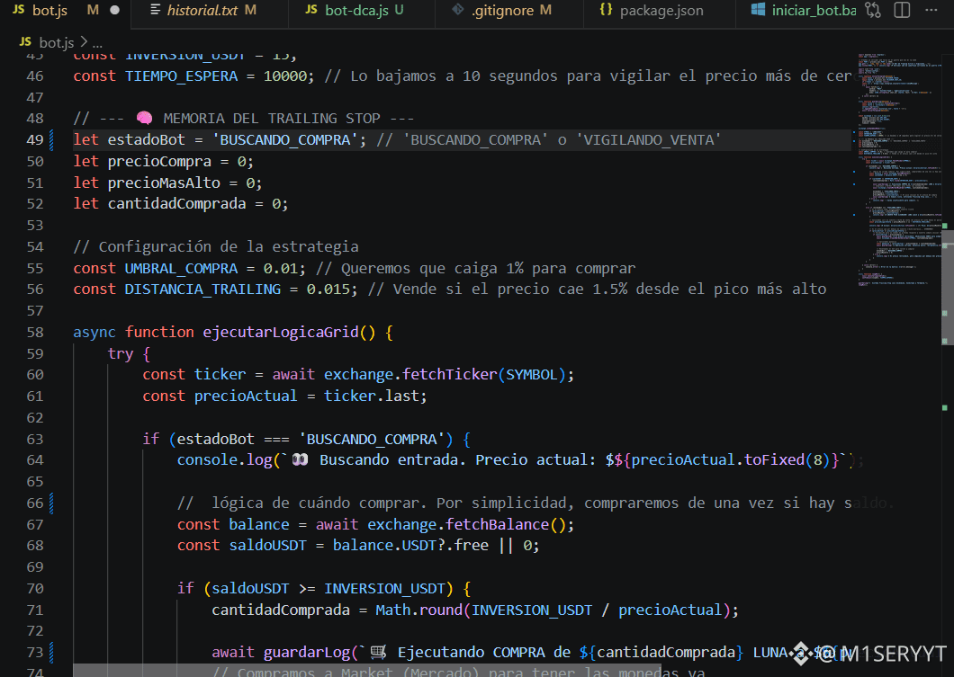Click guardarLog on line 73
Image resolution: width=954 pixels, height=677 pixels.
click(307, 652)
